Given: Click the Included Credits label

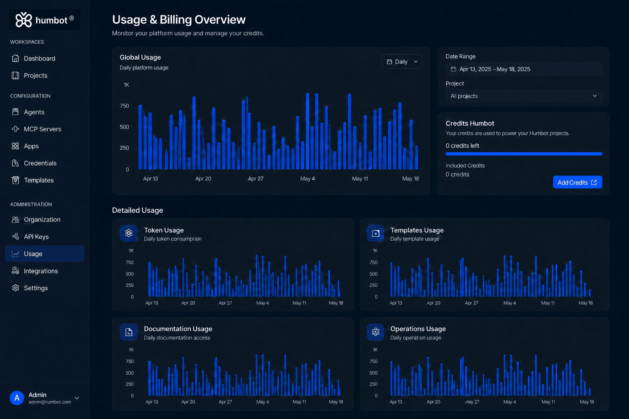Looking at the screenshot, I should pyautogui.click(x=465, y=166).
